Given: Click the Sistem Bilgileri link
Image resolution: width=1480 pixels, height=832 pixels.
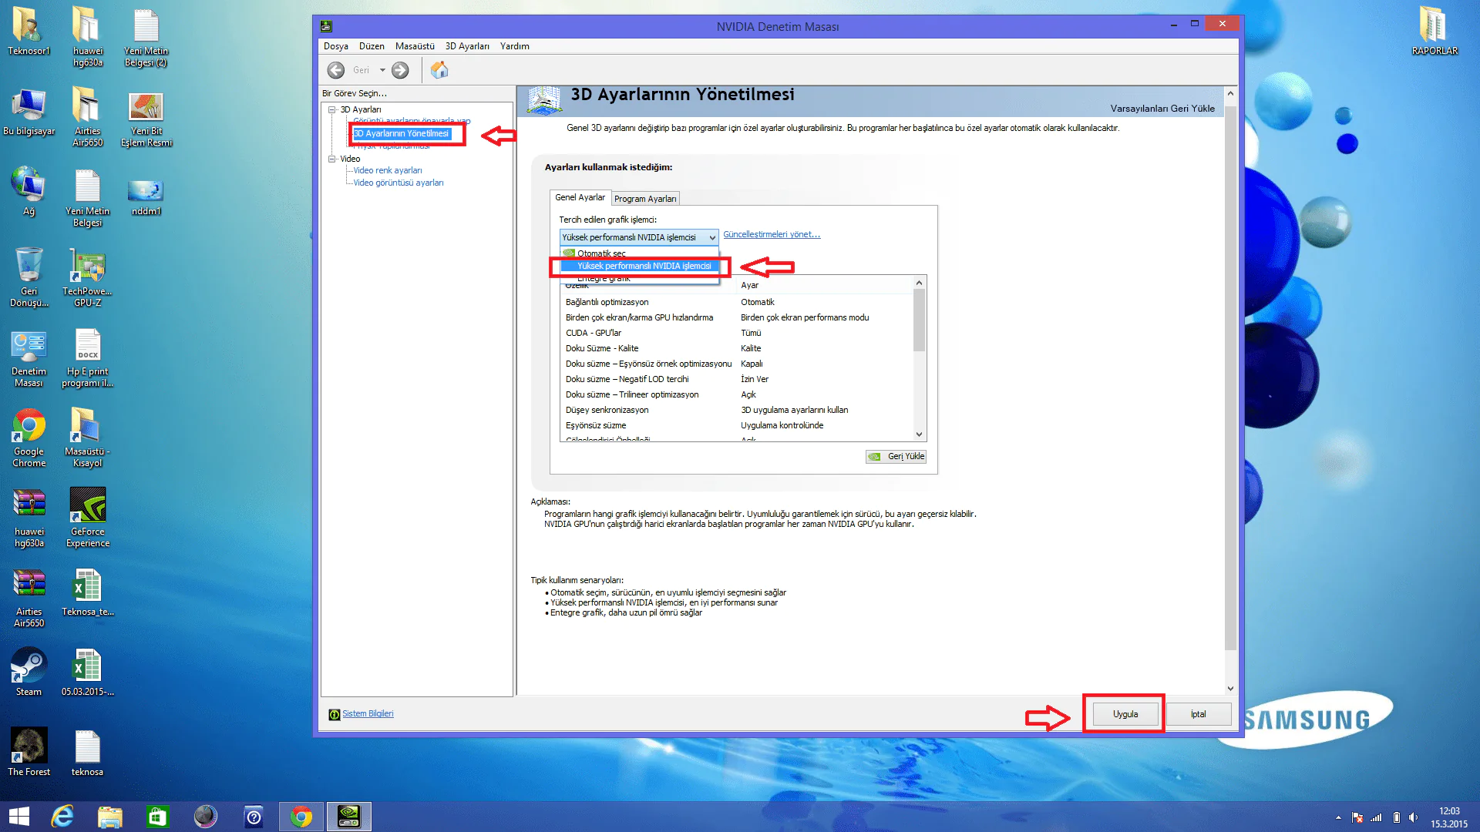Looking at the screenshot, I should pos(368,713).
